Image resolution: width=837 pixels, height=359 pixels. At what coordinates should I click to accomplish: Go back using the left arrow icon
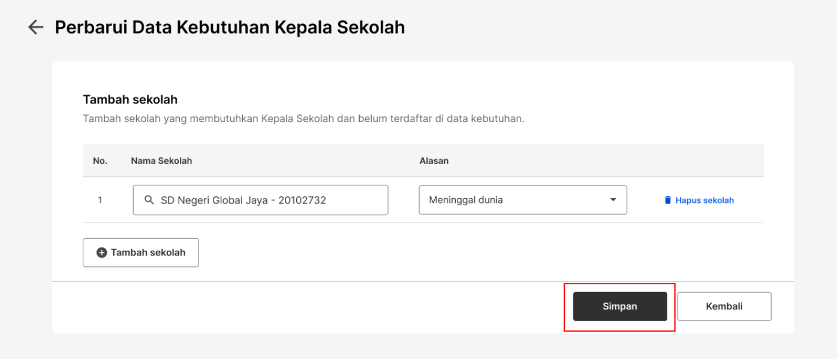[x=36, y=28]
